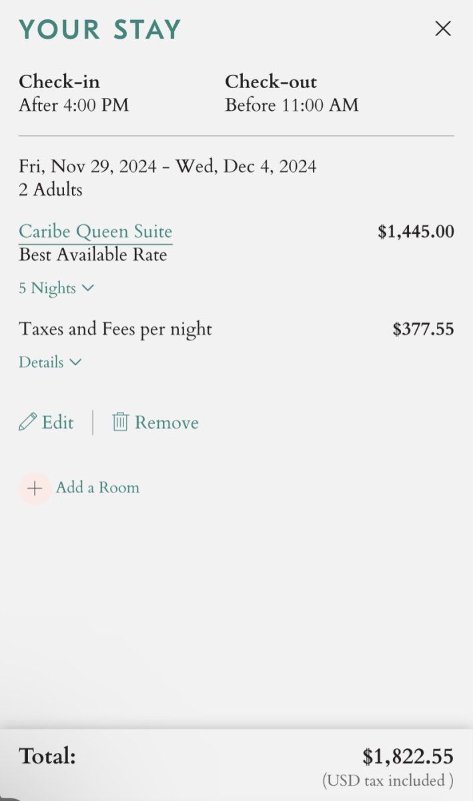Click the room price $1,445.00
Viewport: 473px width, 801px height.
416,232
